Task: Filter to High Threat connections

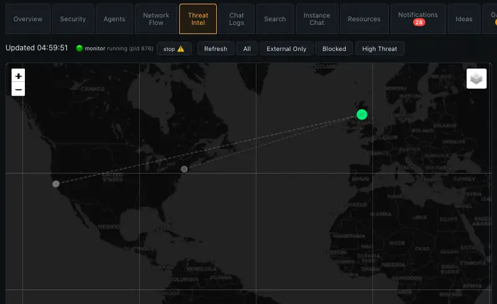Action: [x=380, y=49]
